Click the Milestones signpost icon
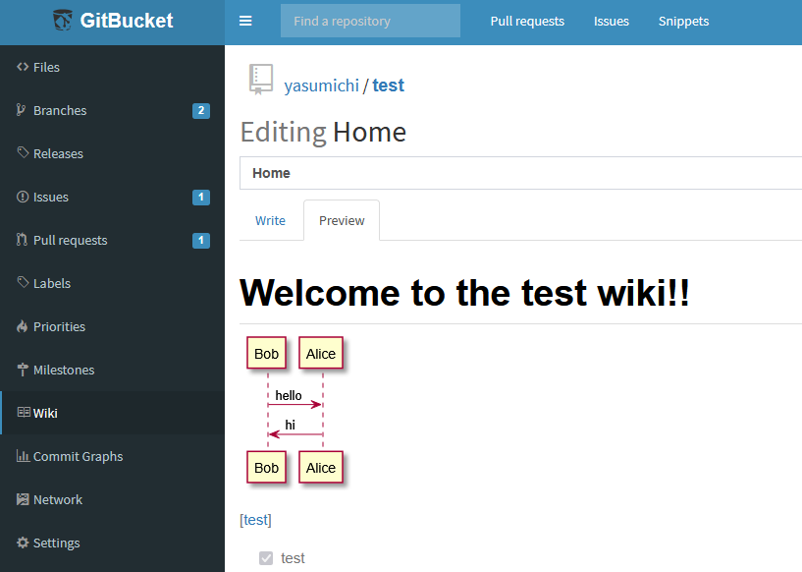 pos(23,370)
